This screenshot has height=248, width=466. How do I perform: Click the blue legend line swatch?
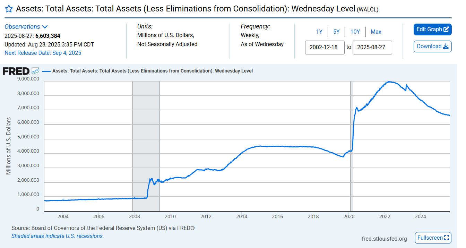pos(46,71)
